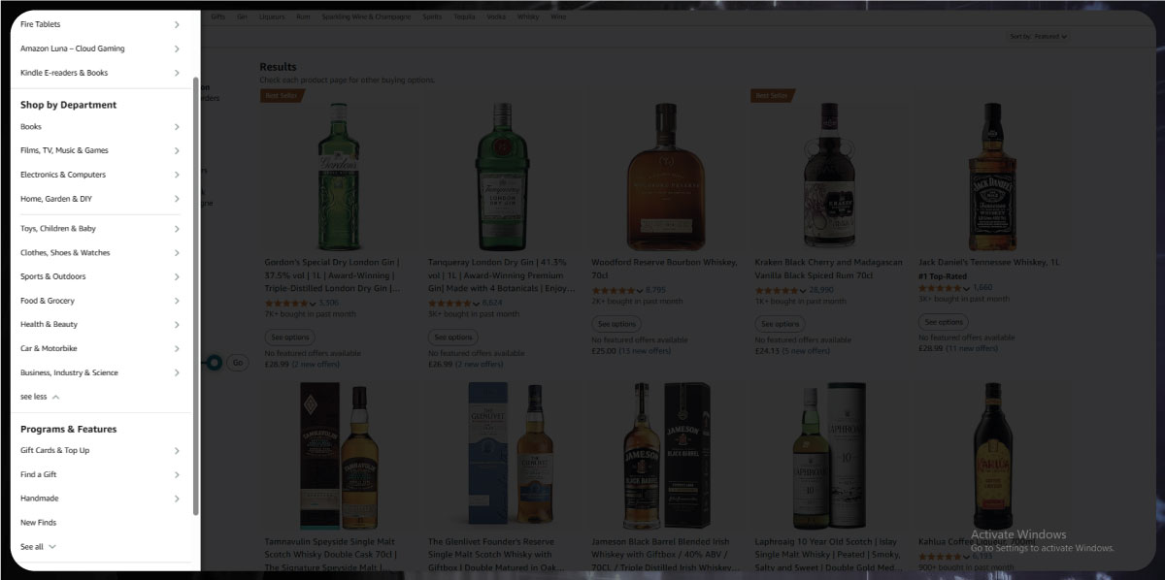The height and width of the screenshot is (580, 1165).
Task: Open Jack Daniel's Tennessee Whiskey title link
Action: pos(989,262)
